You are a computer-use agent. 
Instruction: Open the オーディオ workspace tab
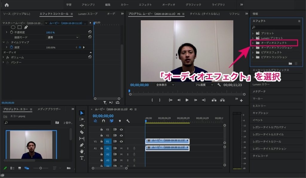point(169,5)
